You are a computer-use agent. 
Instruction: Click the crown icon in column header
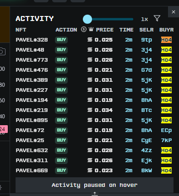pos(91,29)
